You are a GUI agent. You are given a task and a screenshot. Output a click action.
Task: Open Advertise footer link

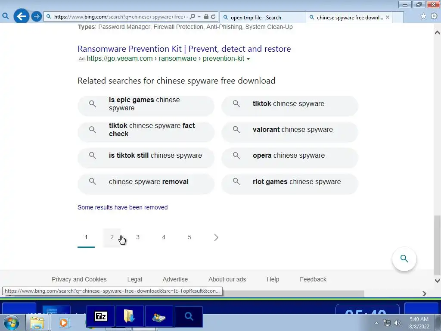[175, 279]
